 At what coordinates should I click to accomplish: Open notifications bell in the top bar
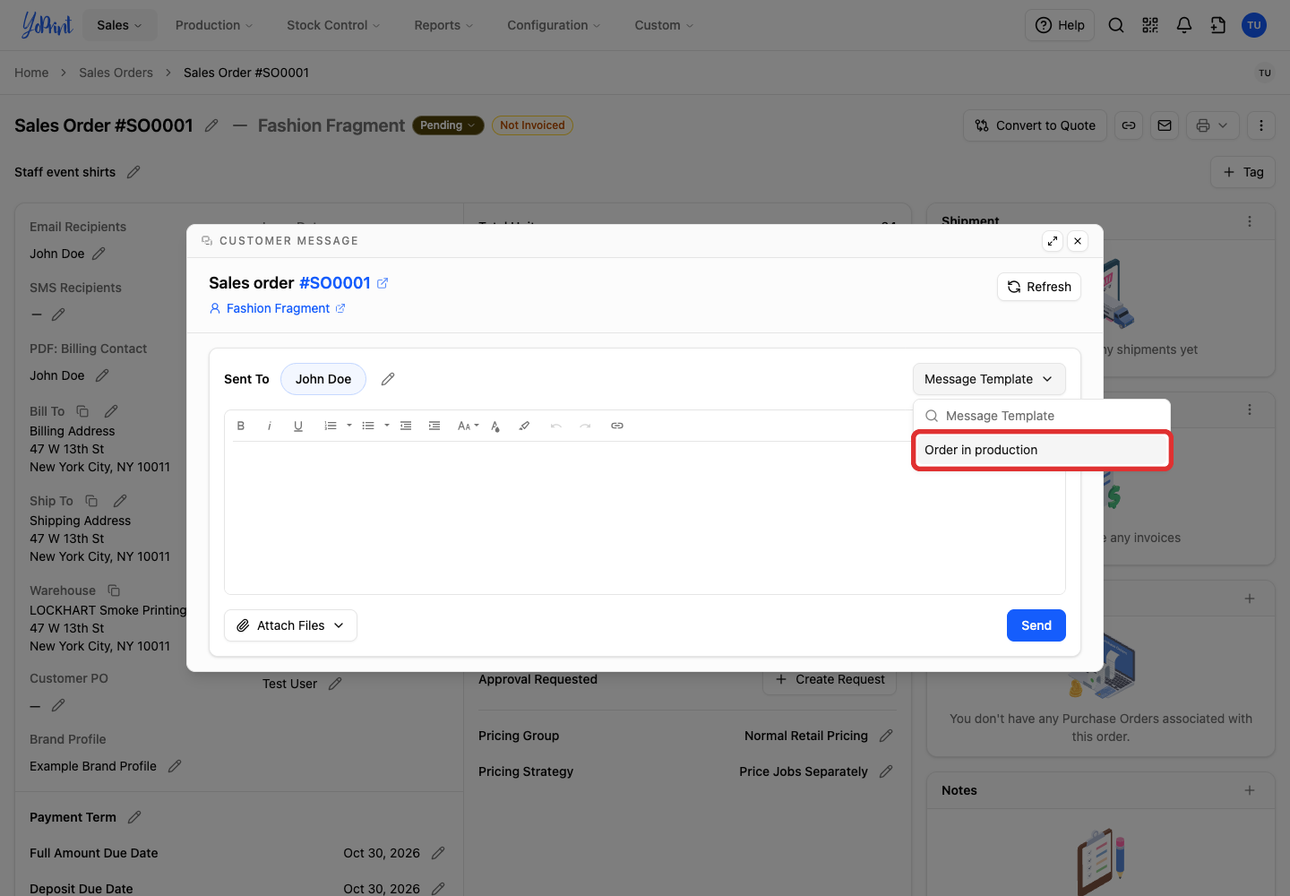pos(1184,25)
